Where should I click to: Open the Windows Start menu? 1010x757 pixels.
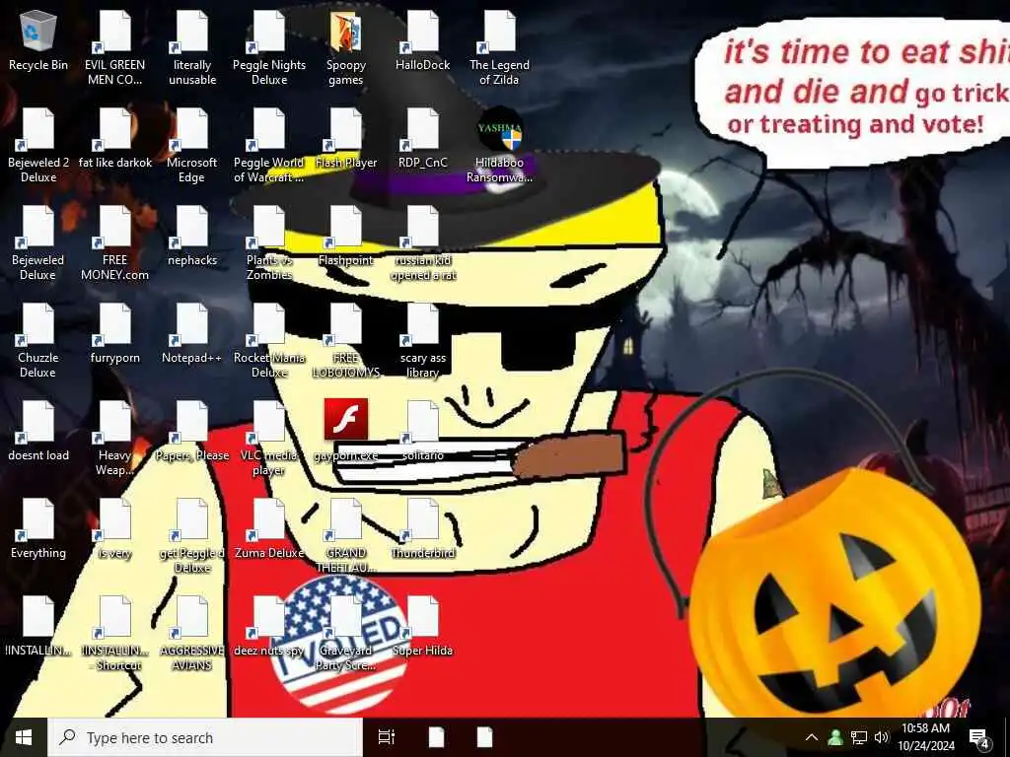[24, 737]
